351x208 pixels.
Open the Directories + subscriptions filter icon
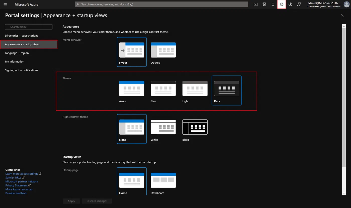(264, 4)
